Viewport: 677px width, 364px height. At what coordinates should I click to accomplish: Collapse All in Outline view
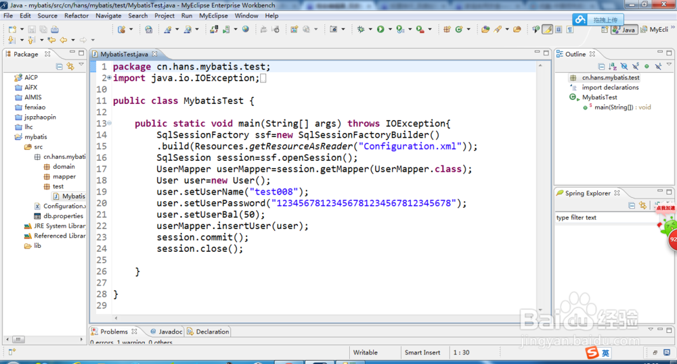coord(601,66)
